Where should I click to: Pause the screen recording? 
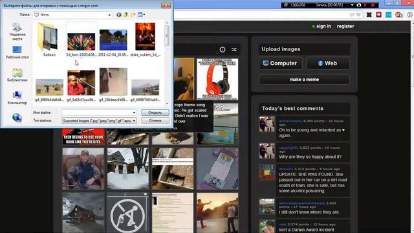[365, 5]
